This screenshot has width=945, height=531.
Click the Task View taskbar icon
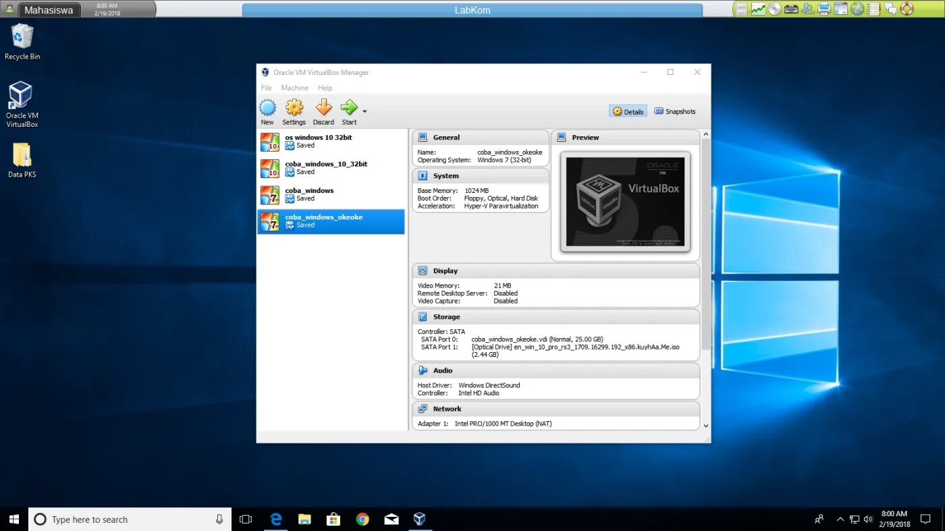point(246,519)
